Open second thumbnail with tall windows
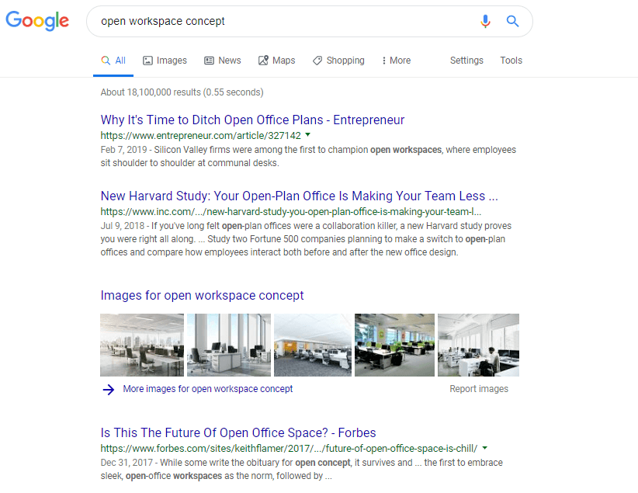Image resolution: width=638 pixels, height=493 pixels. click(229, 345)
